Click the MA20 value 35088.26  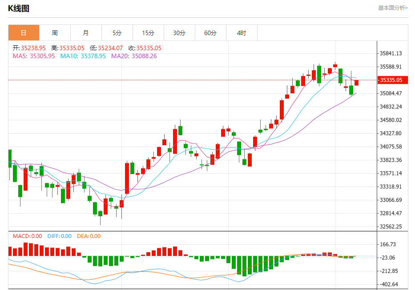(x=144, y=56)
